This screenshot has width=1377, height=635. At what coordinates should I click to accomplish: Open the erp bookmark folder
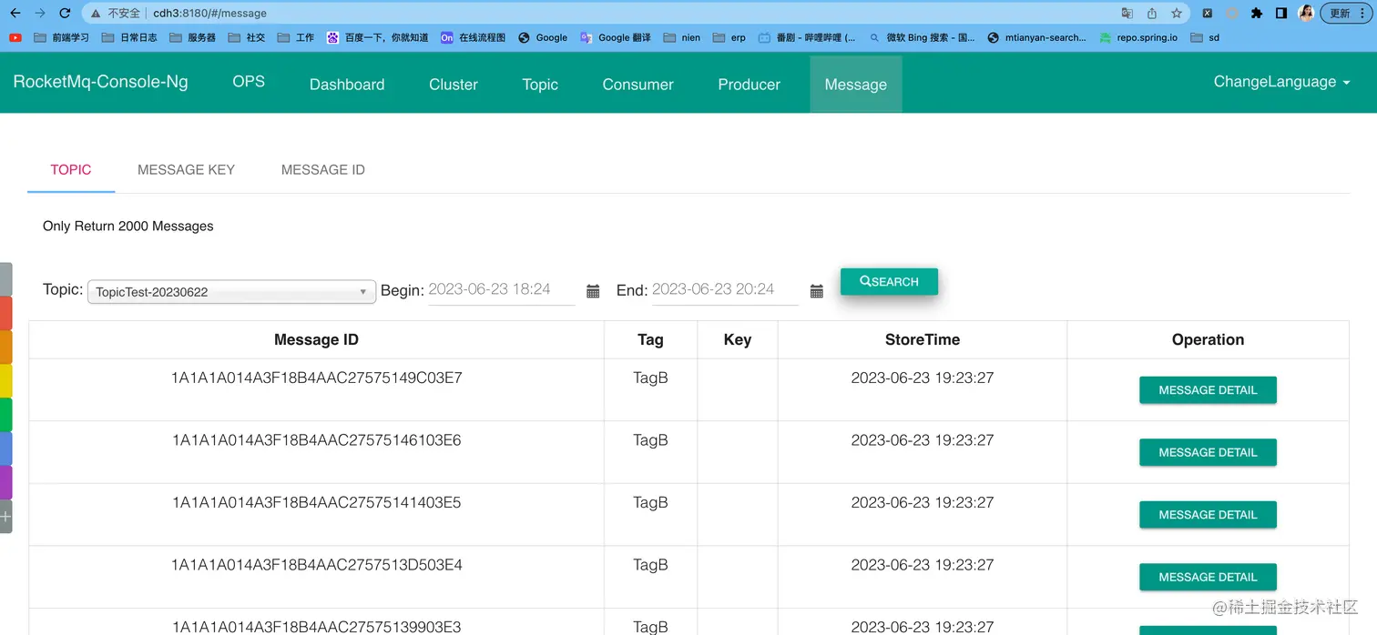pos(729,38)
